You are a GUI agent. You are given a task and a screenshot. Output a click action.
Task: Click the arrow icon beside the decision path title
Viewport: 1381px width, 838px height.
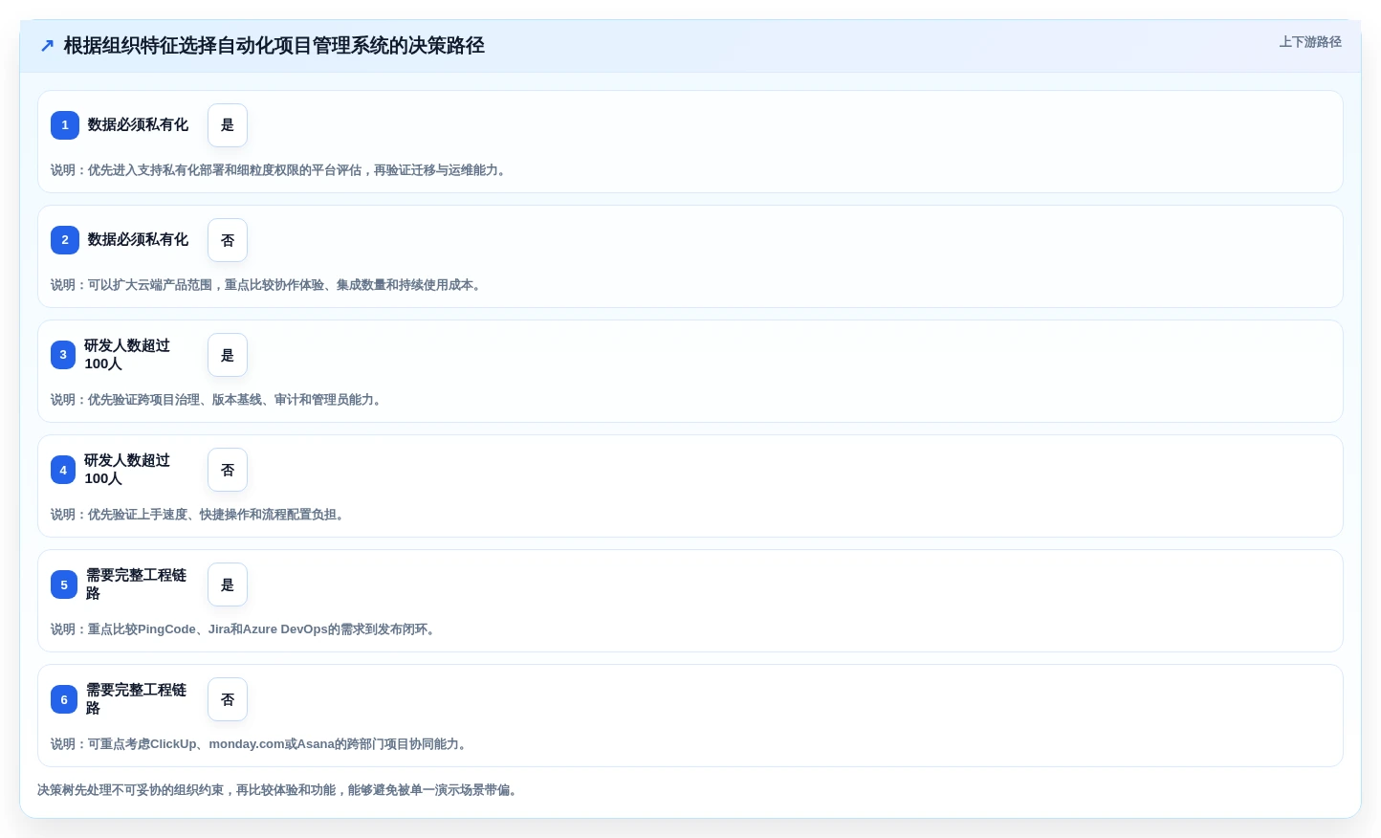coord(47,46)
